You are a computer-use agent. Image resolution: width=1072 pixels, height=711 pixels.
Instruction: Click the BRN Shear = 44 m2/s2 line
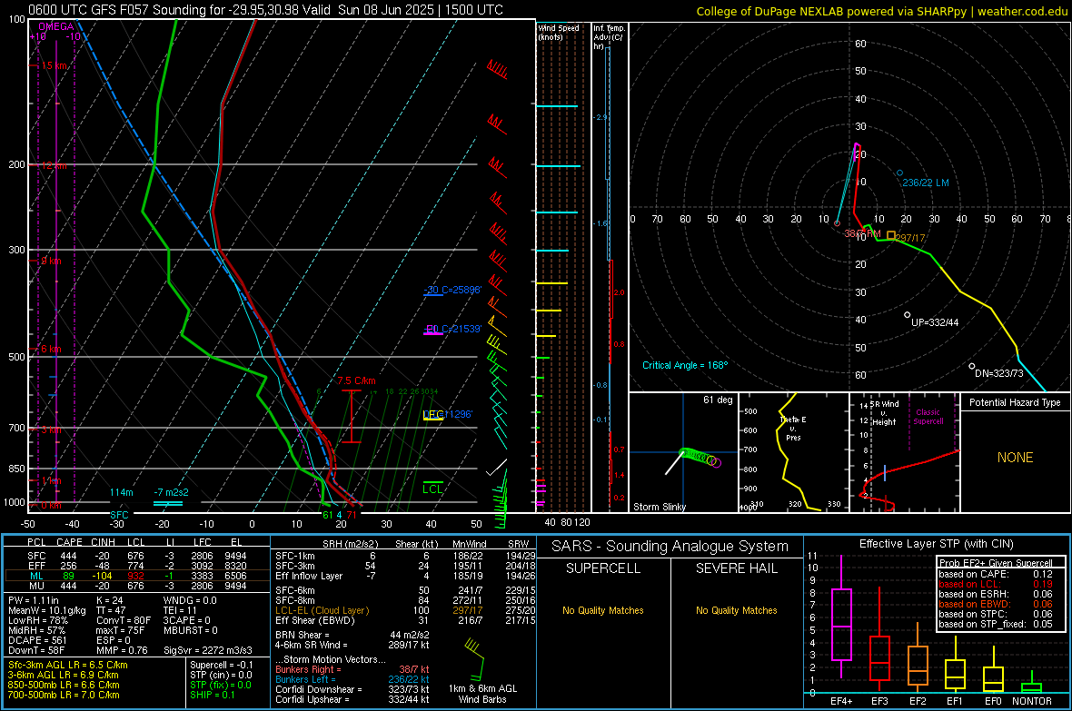[352, 635]
